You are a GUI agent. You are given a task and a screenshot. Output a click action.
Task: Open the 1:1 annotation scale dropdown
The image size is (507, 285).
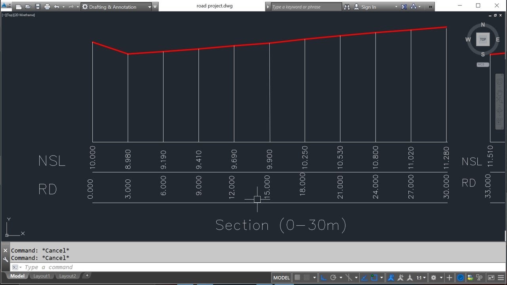(x=421, y=278)
